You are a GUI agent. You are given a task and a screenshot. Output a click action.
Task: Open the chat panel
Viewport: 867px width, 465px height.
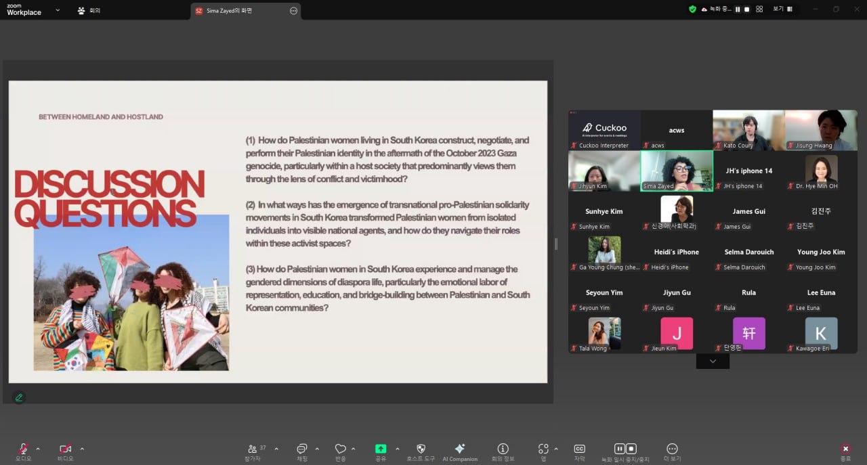point(302,451)
